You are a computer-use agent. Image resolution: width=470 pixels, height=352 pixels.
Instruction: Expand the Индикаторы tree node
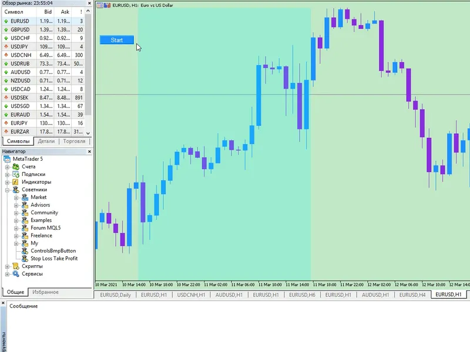[7, 182]
